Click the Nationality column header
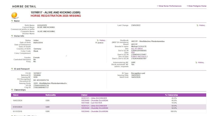Image resolution: width=213 pixels, height=116 pixels. coord(51,95)
